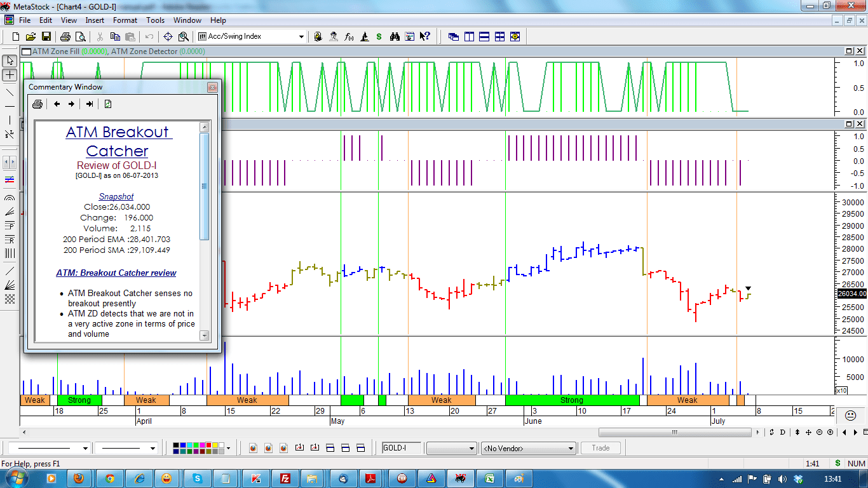Open Google Chrome from the taskbar
Image resolution: width=868 pixels, height=488 pixels.
[x=110, y=478]
